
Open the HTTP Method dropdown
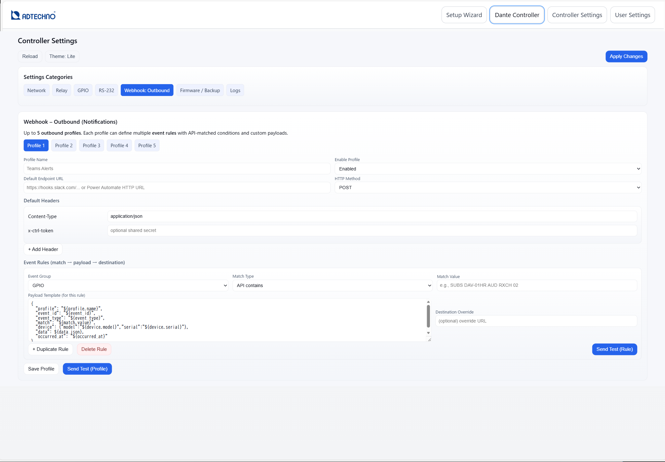(x=488, y=188)
